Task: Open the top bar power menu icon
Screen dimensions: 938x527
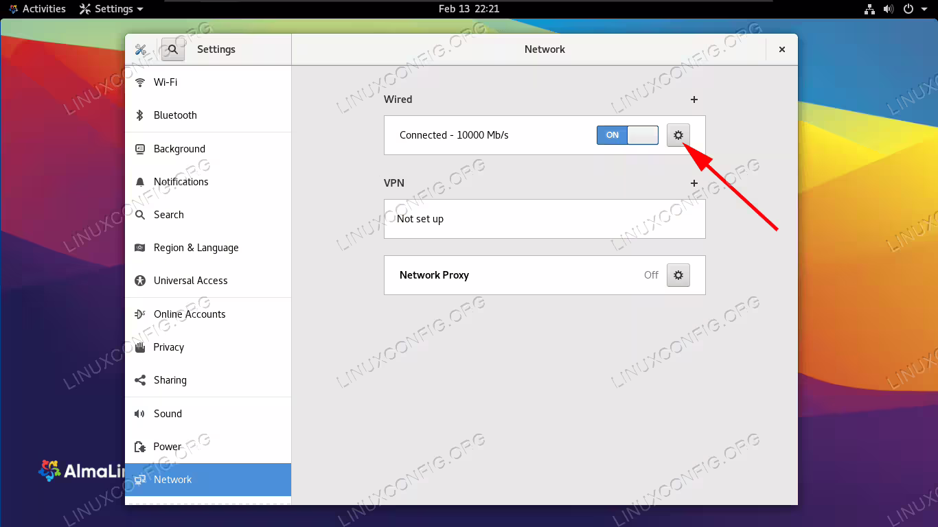Action: click(x=908, y=9)
